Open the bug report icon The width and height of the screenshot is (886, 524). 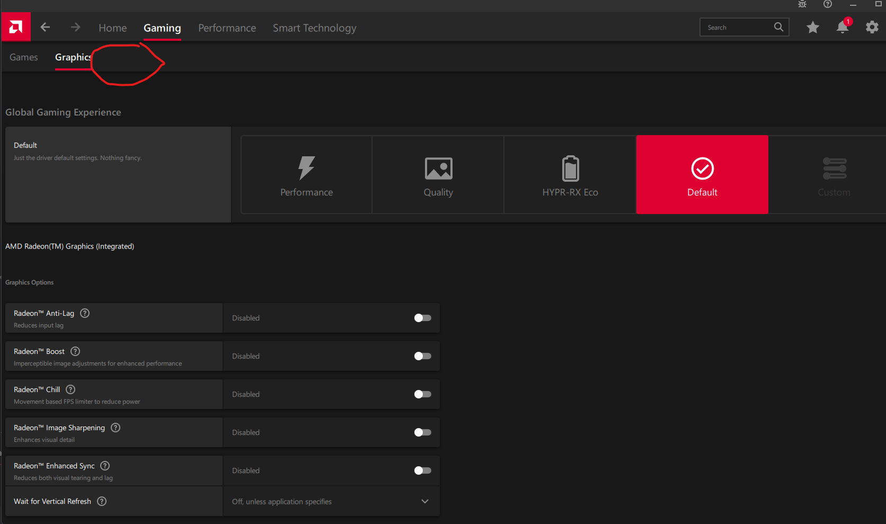click(802, 4)
